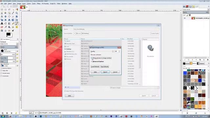Toggle lock pixels in Layers panel
Image resolution: width=210 pixels, height=118 pixels.
pos(187,15)
